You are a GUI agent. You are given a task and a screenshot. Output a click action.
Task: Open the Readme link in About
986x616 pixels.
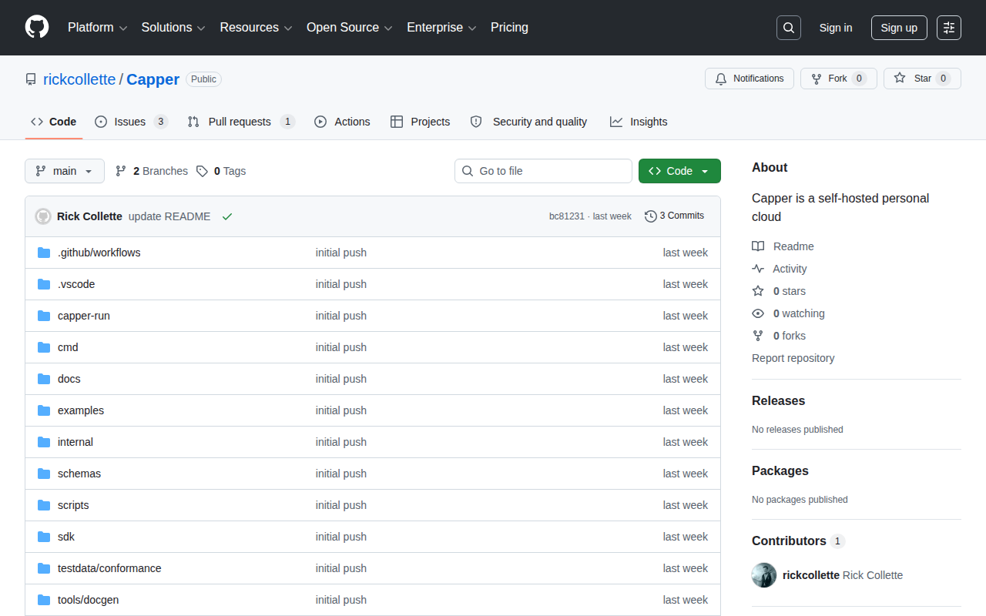coord(783,246)
